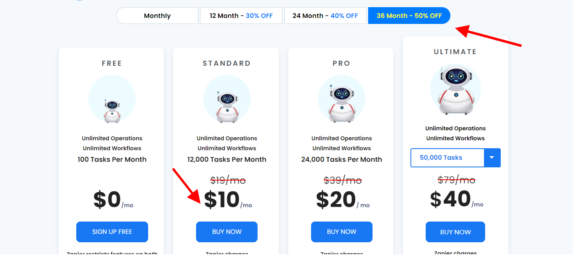Click the Ultimate plan robot icon
Screen dimensions: 573x261
pos(456,89)
